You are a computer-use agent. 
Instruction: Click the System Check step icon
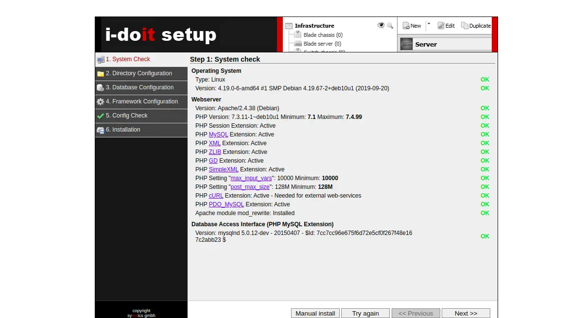click(x=101, y=60)
